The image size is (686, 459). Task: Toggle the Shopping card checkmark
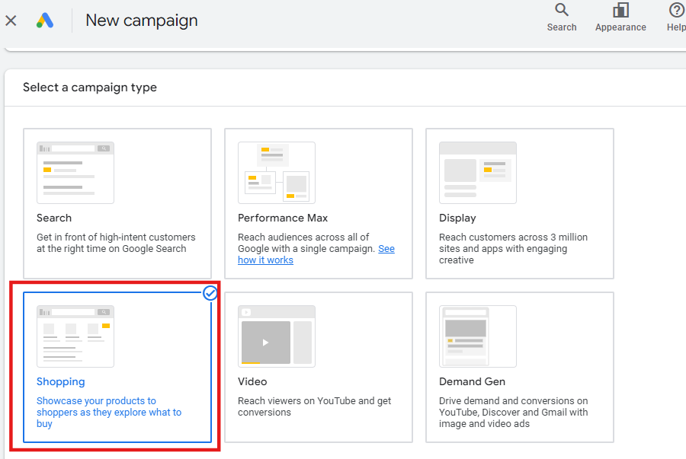point(210,293)
